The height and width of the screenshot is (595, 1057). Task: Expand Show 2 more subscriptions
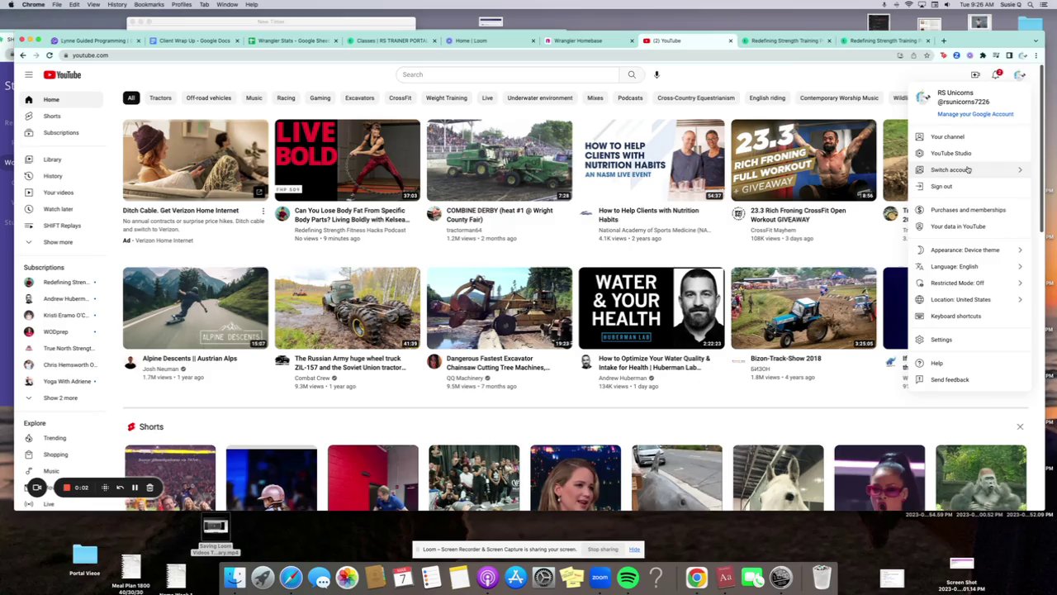coord(63,397)
